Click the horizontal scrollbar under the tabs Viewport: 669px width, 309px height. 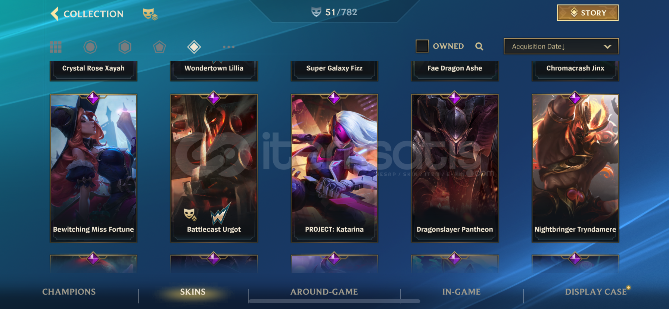334,301
